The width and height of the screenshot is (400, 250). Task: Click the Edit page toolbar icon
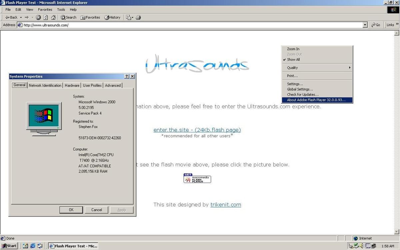(x=128, y=17)
